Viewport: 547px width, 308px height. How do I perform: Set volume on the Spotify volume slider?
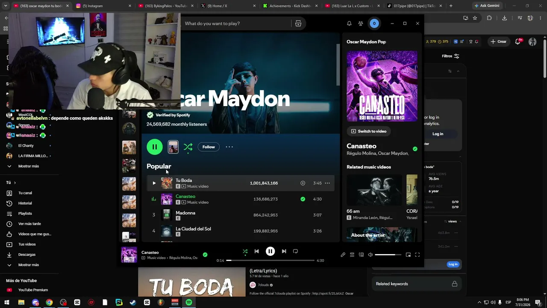click(388, 255)
